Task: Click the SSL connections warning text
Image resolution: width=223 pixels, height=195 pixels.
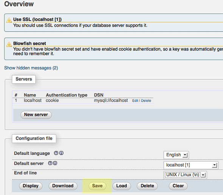Action: pos(80,25)
